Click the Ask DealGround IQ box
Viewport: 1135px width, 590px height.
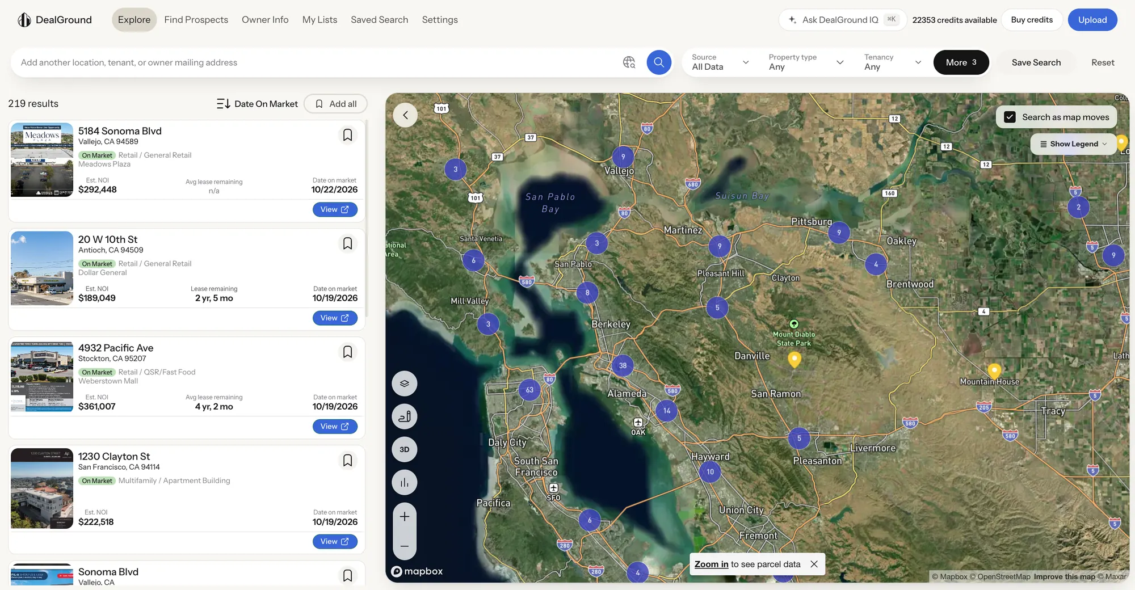tap(842, 20)
